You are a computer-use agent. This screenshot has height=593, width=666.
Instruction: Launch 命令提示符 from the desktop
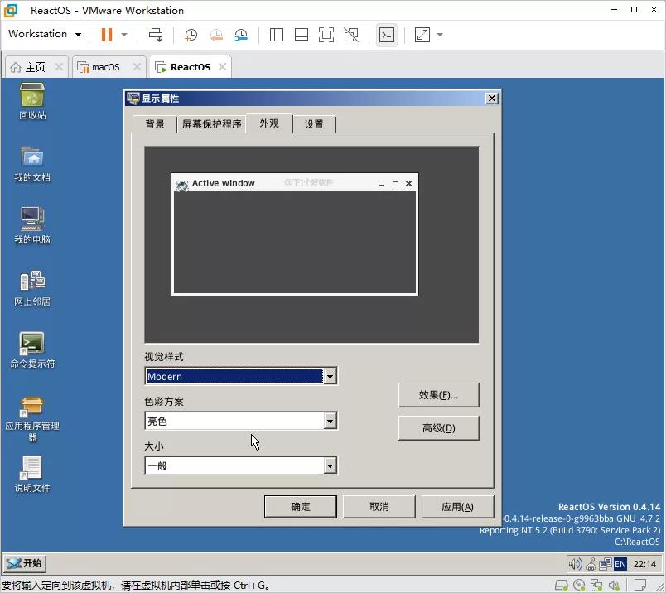tap(31, 344)
